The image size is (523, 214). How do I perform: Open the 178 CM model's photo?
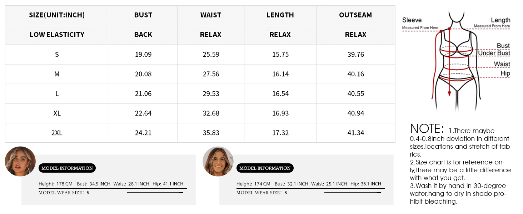point(20,161)
